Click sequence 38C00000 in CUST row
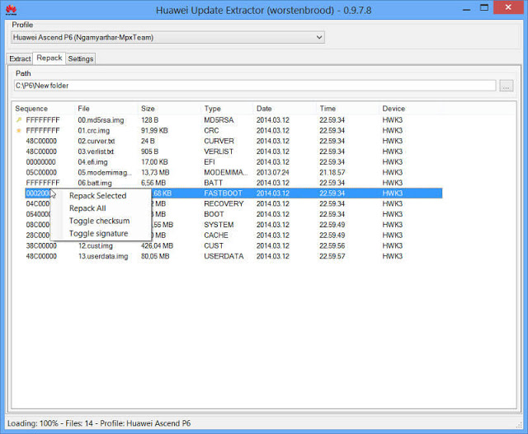The height and width of the screenshot is (434, 528). [41, 245]
